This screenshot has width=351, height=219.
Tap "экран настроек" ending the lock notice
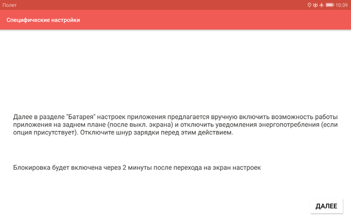[238, 167]
